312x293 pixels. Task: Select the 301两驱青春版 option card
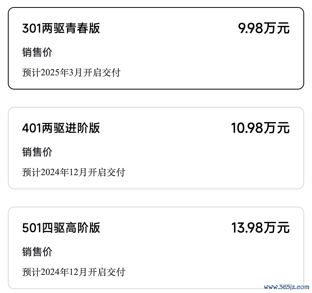(x=156, y=48)
